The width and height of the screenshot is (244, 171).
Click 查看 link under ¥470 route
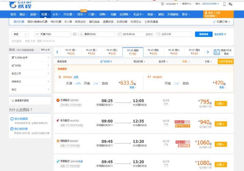coord(222,87)
